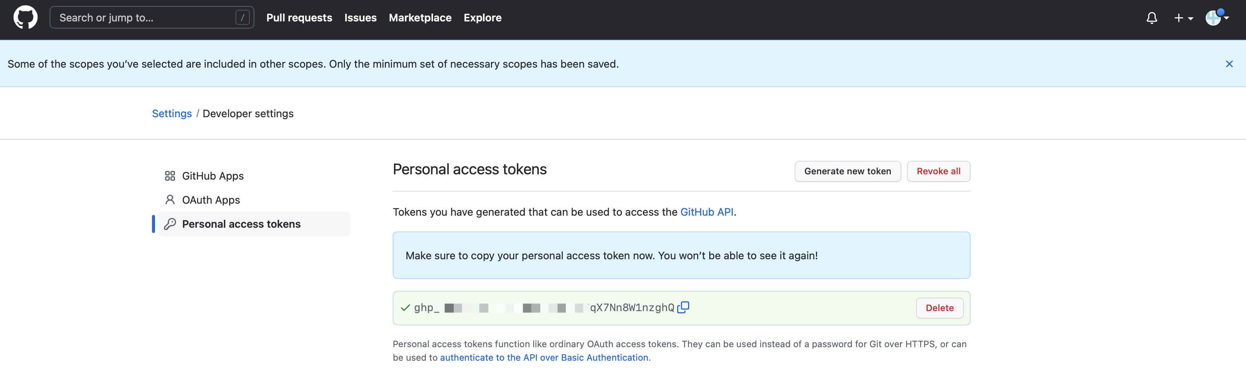Open Marketplace from the header
This screenshot has height=378, width=1246.
pyautogui.click(x=420, y=18)
